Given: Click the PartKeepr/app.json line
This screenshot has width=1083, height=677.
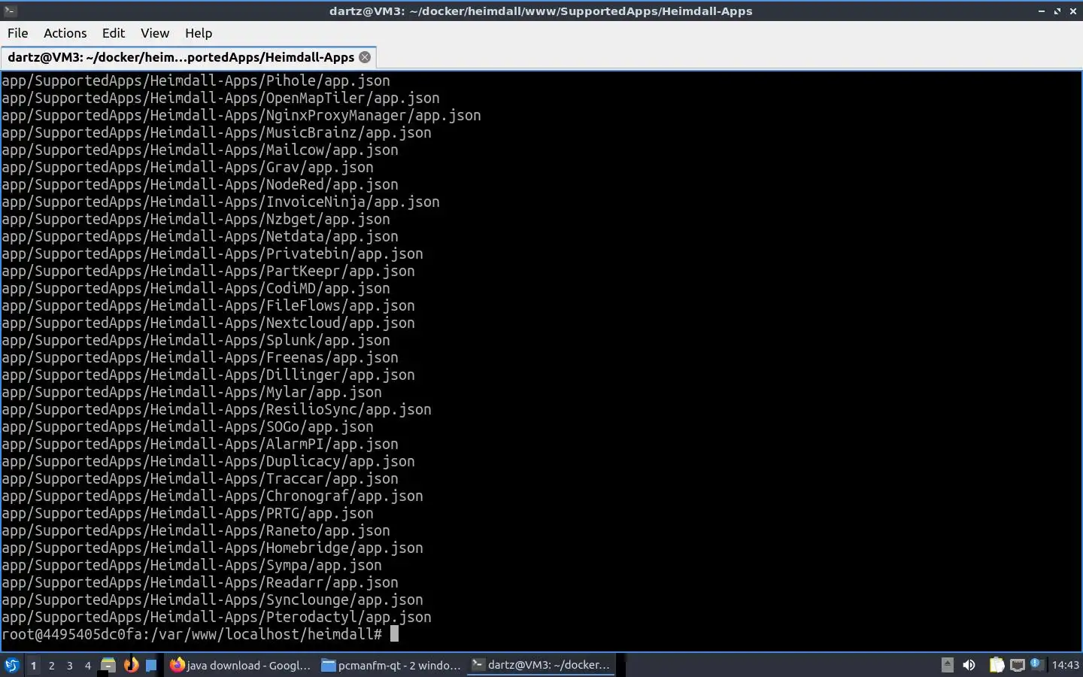Looking at the screenshot, I should [208, 271].
